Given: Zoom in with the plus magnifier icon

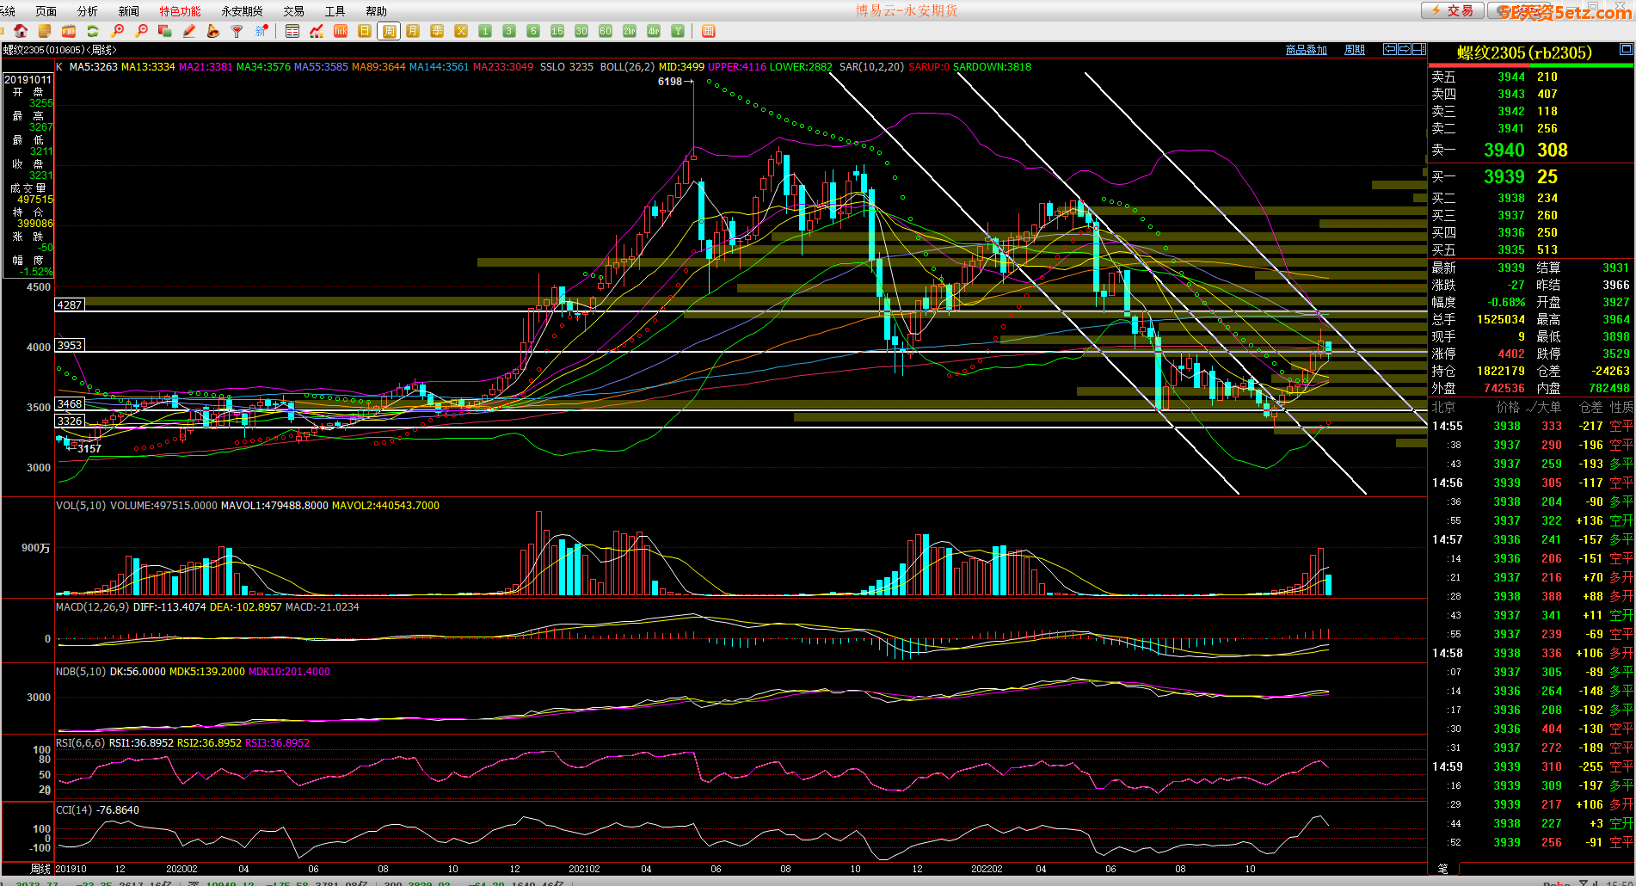Looking at the screenshot, I should pyautogui.click(x=118, y=31).
